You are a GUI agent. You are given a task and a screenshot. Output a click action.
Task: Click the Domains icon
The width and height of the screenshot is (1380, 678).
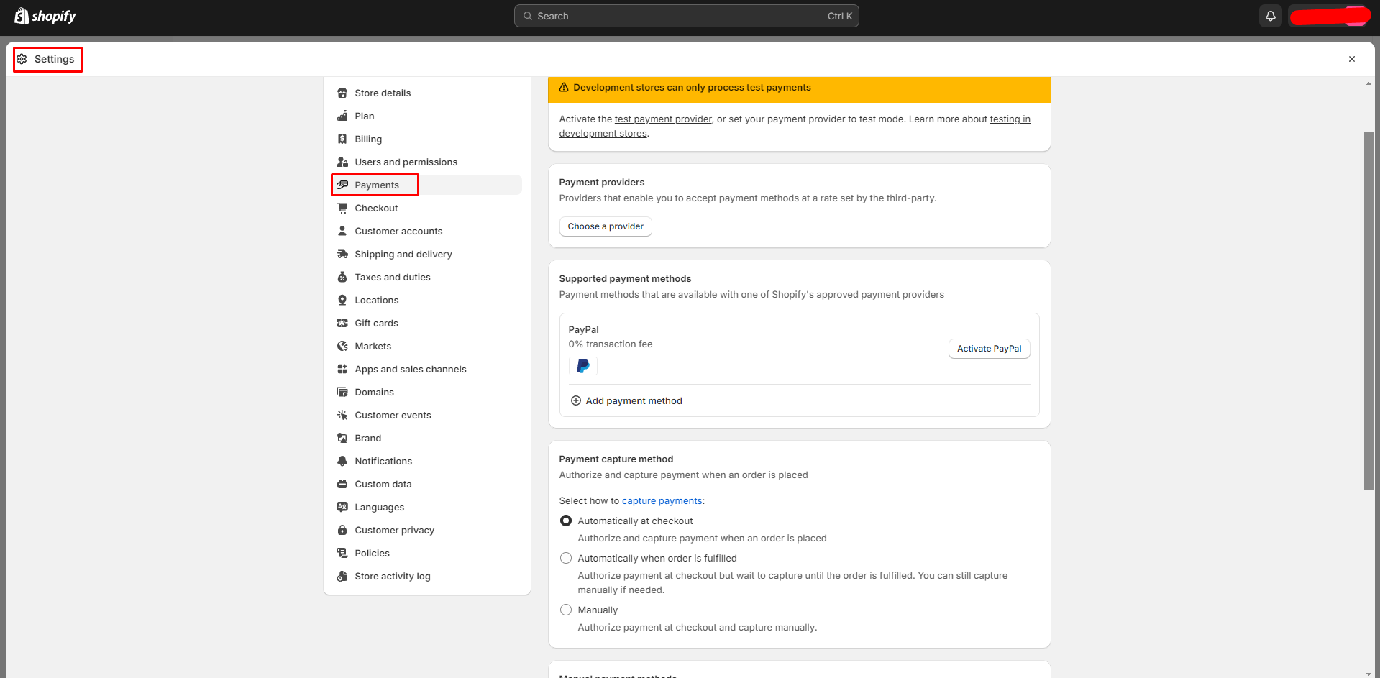(342, 392)
